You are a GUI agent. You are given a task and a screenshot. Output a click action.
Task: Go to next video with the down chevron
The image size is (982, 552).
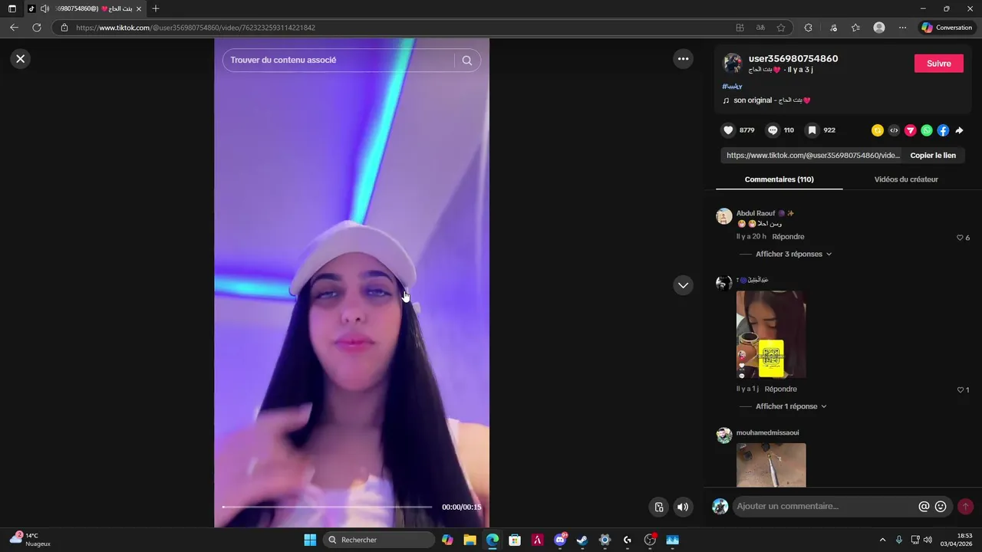pos(683,285)
